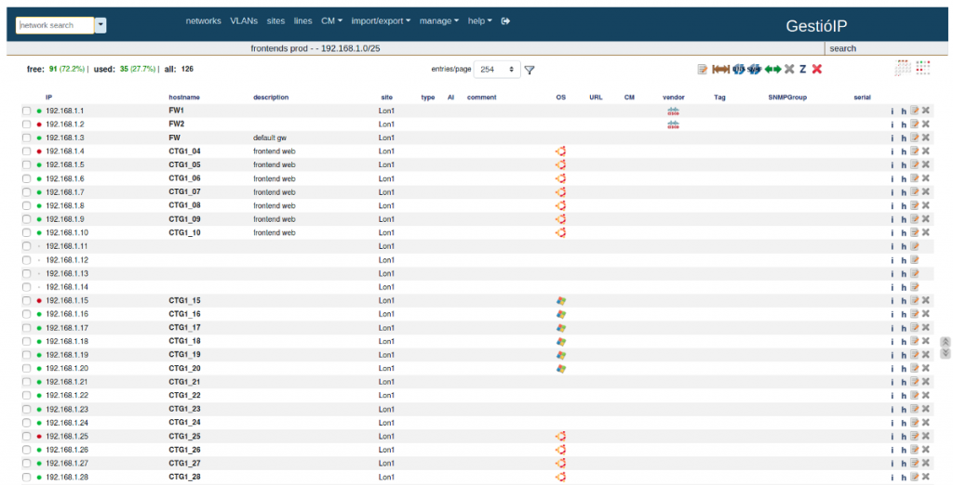The width and height of the screenshot is (953, 485).
Task: Click the hostname column header
Action: (184, 97)
